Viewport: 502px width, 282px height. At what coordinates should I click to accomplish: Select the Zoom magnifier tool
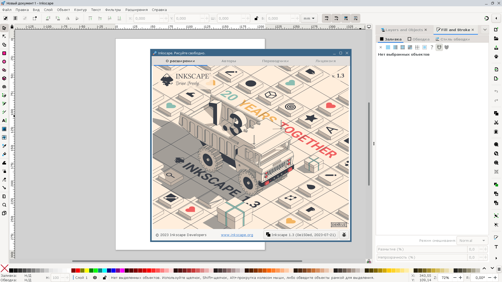coord(4,205)
